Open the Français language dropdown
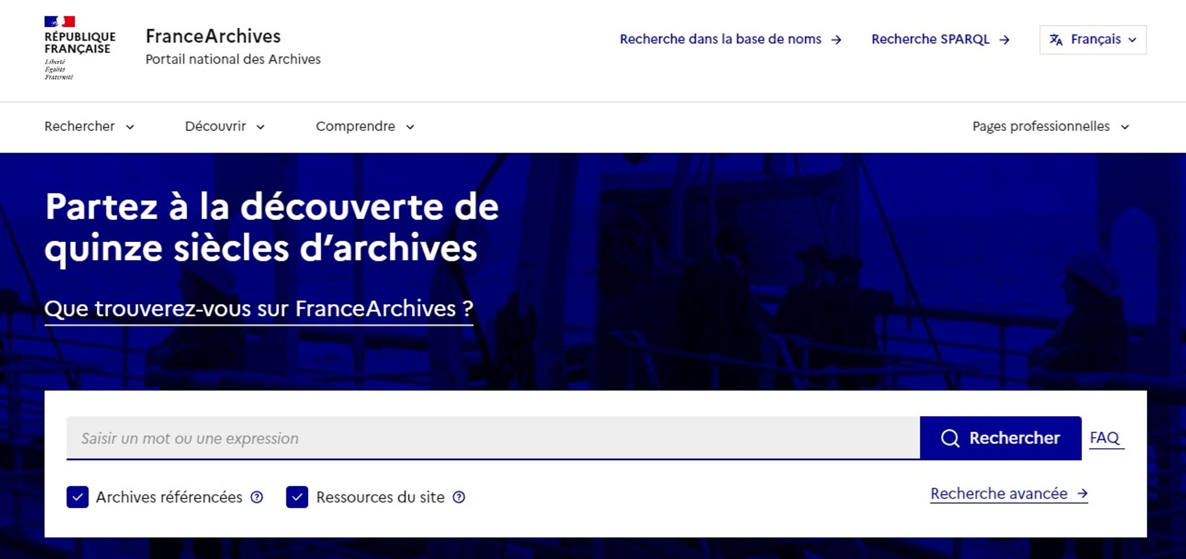The height and width of the screenshot is (559, 1186). 1092,40
